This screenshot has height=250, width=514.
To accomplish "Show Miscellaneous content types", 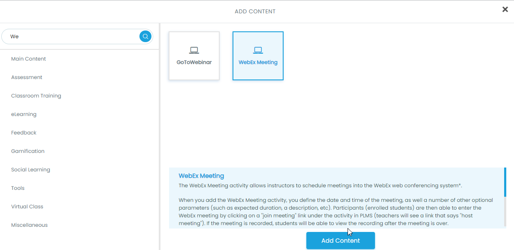I will click(29, 225).
